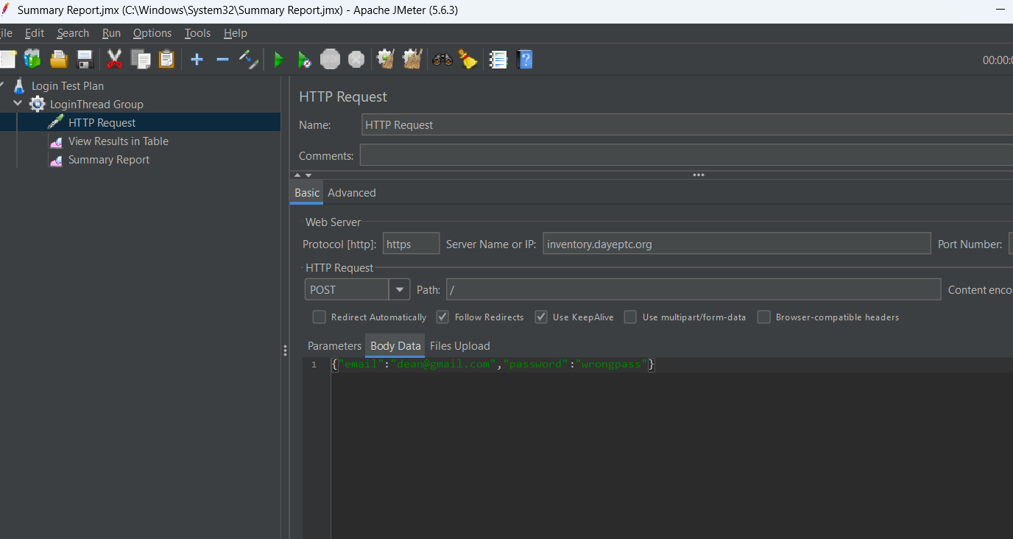This screenshot has height=539, width=1013.
Task: Collapse the LoginThread Group tree node
Action: 18,104
